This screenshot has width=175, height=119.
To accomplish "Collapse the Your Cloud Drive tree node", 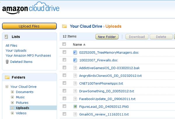I will pos(7,87).
